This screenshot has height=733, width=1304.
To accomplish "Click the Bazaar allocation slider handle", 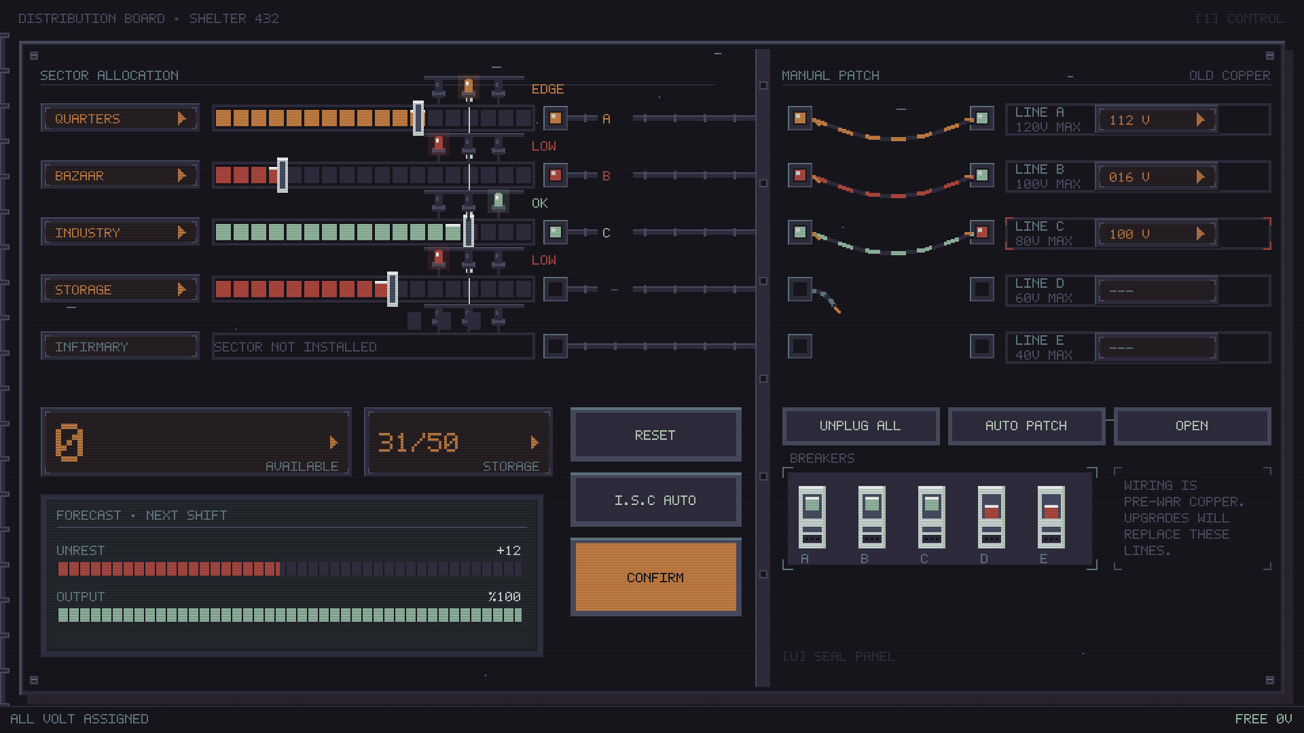I will click(x=282, y=175).
